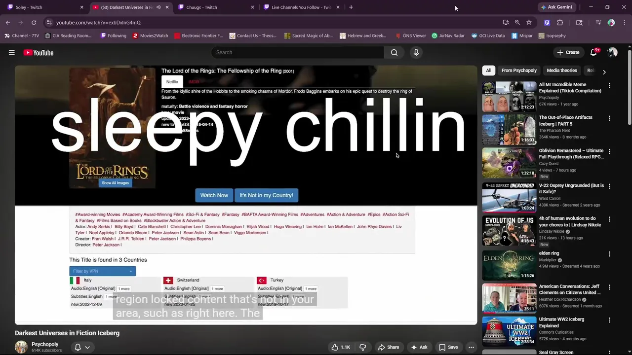Open the GCI Live Data bookmark
Viewport: 632px width, 355px height.
click(x=488, y=35)
